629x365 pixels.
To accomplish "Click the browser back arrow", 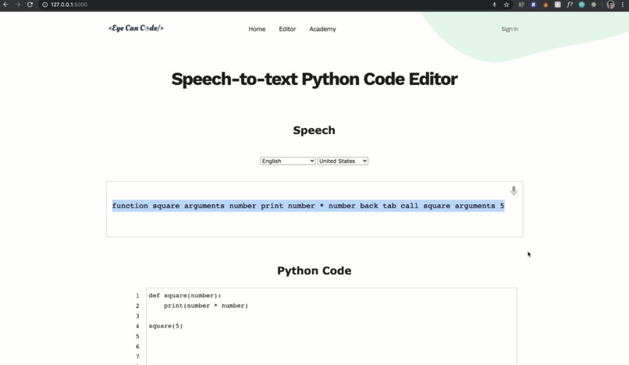I will pyautogui.click(x=5, y=5).
